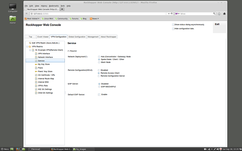
Task: Collapse the 10: Example VPN realm node
Action: 30,50
